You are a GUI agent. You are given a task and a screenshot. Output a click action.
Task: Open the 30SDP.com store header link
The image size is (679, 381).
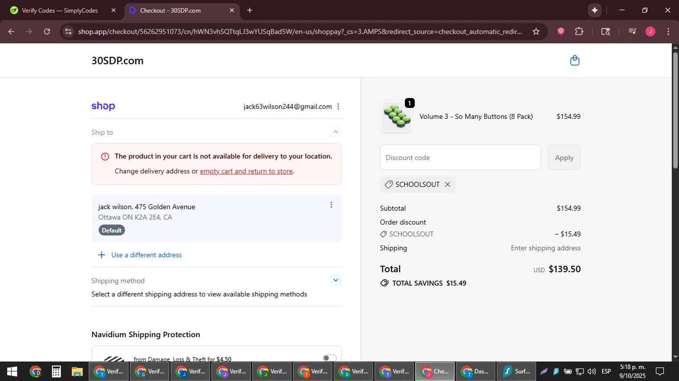[117, 61]
